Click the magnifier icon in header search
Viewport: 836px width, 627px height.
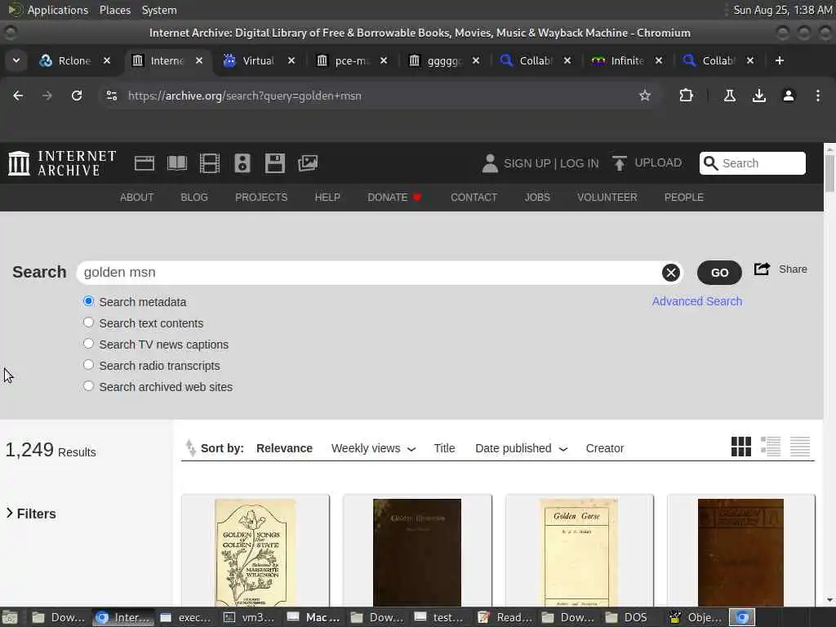click(x=711, y=163)
